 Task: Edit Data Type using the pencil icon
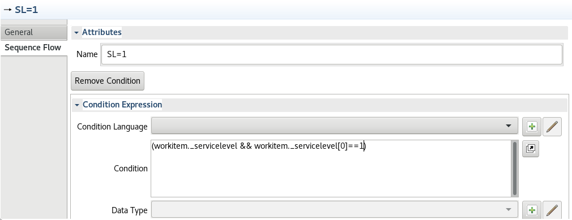[x=552, y=210]
